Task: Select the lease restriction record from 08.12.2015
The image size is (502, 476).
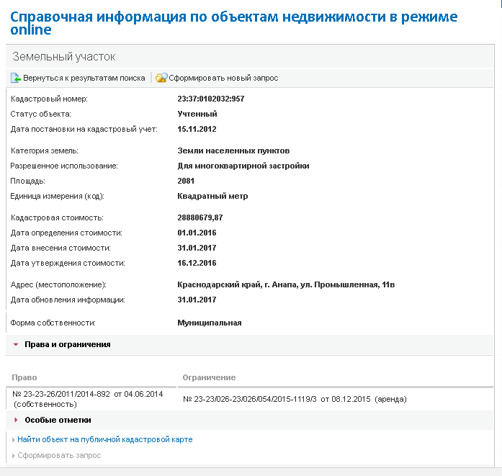Action: click(x=295, y=399)
